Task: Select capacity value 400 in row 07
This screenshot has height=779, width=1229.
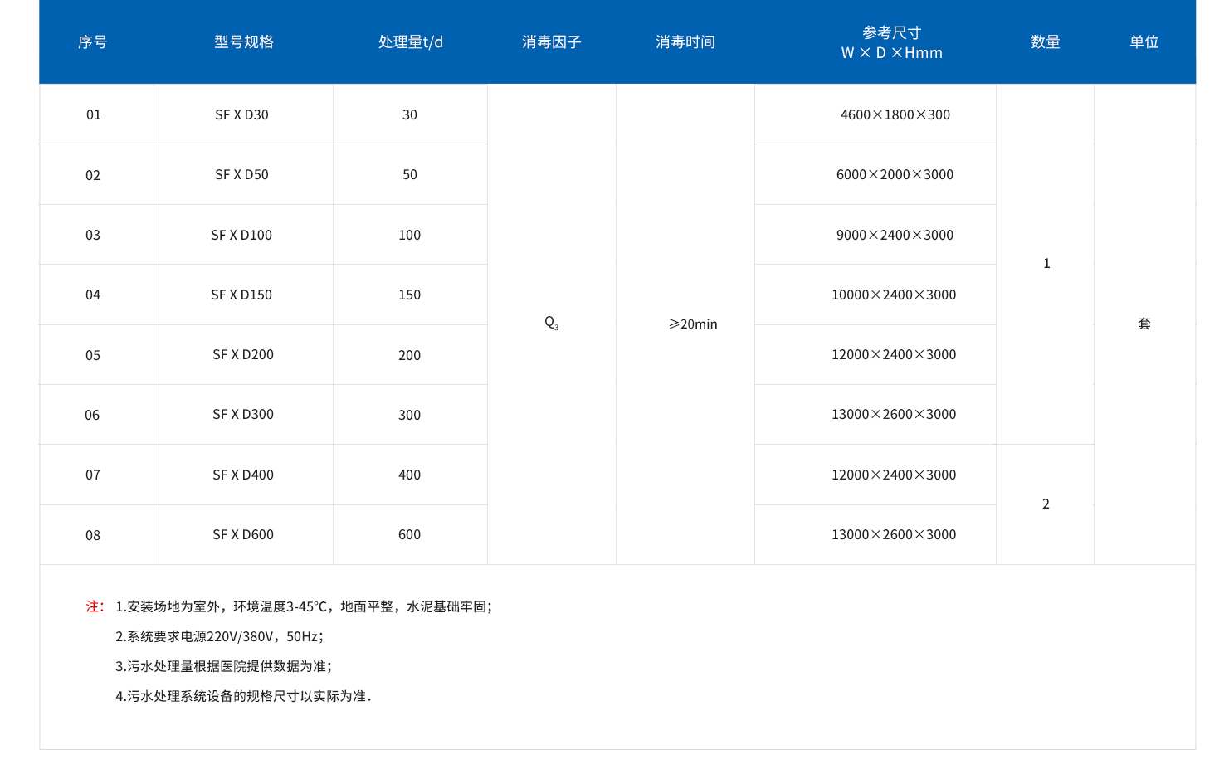Action: (x=410, y=475)
